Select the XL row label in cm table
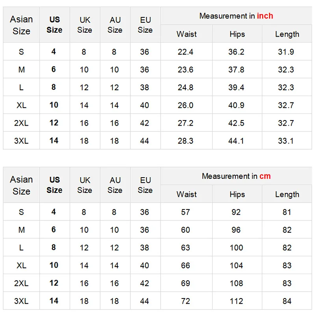The height and width of the screenshot is (315, 315). click(x=21, y=265)
